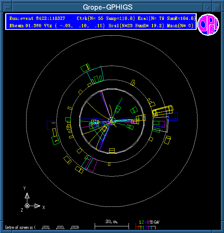Click the interaction point at detector centre
This screenshot has width=224, height=233.
(x=112, y=121)
